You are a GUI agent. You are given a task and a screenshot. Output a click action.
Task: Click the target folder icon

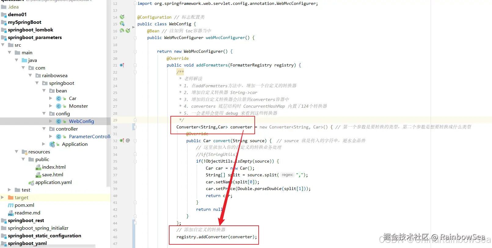coord(11,197)
